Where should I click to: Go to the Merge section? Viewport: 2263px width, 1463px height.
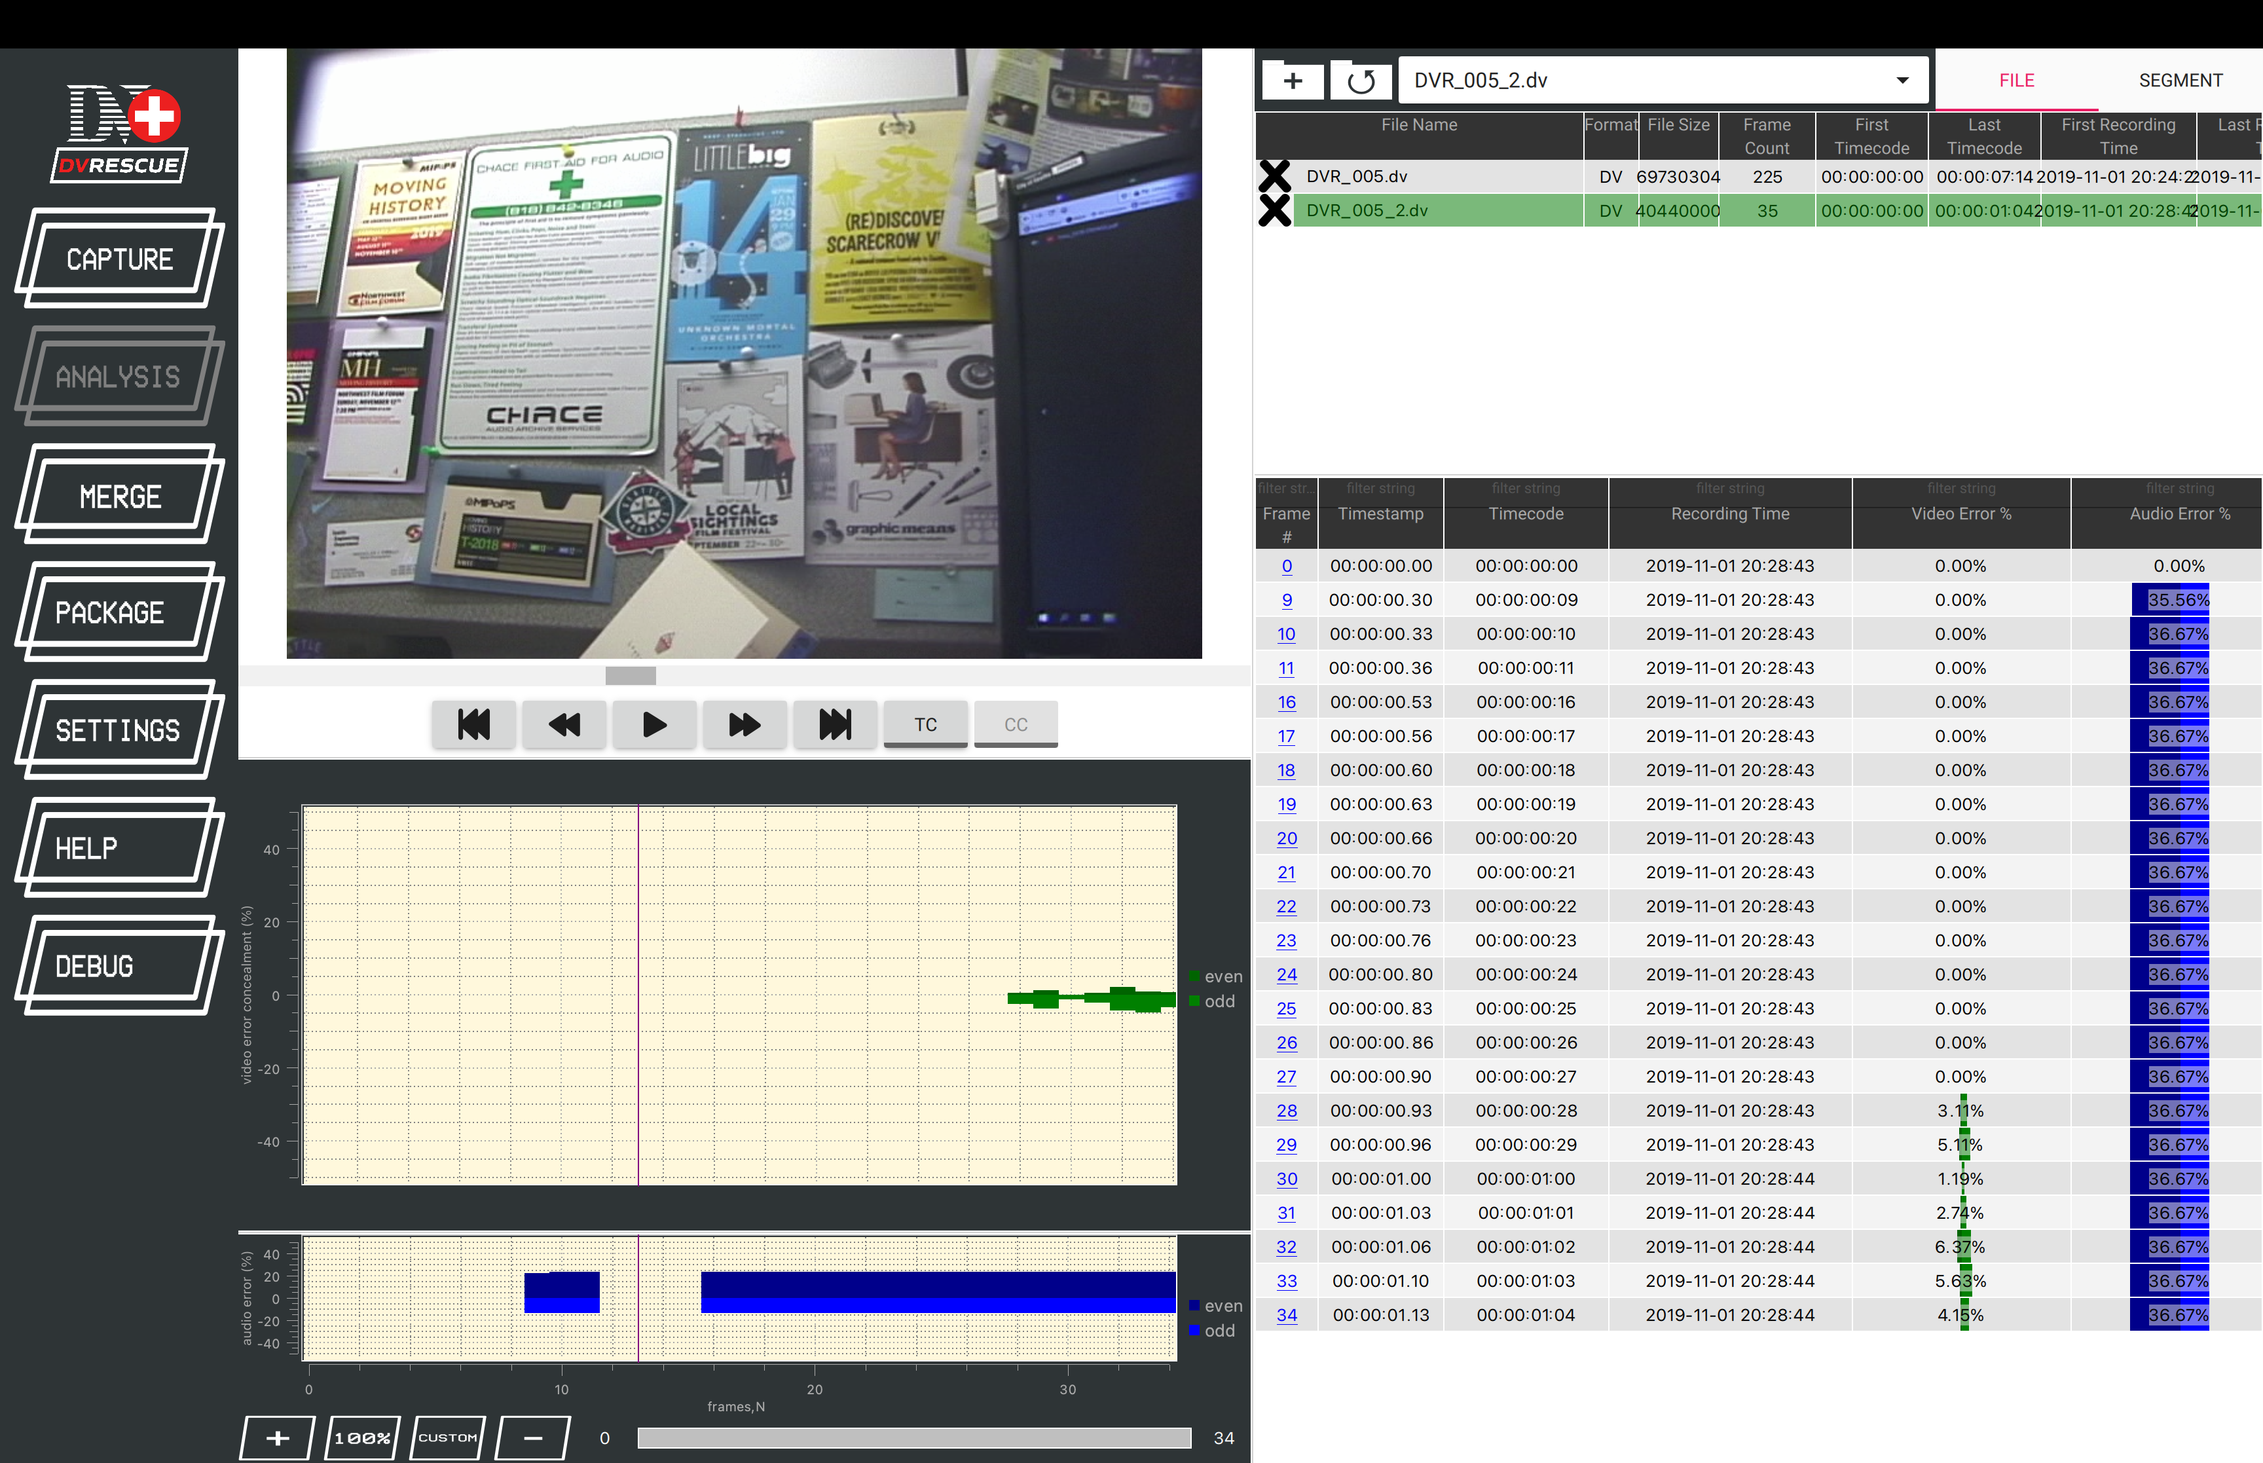(x=120, y=495)
